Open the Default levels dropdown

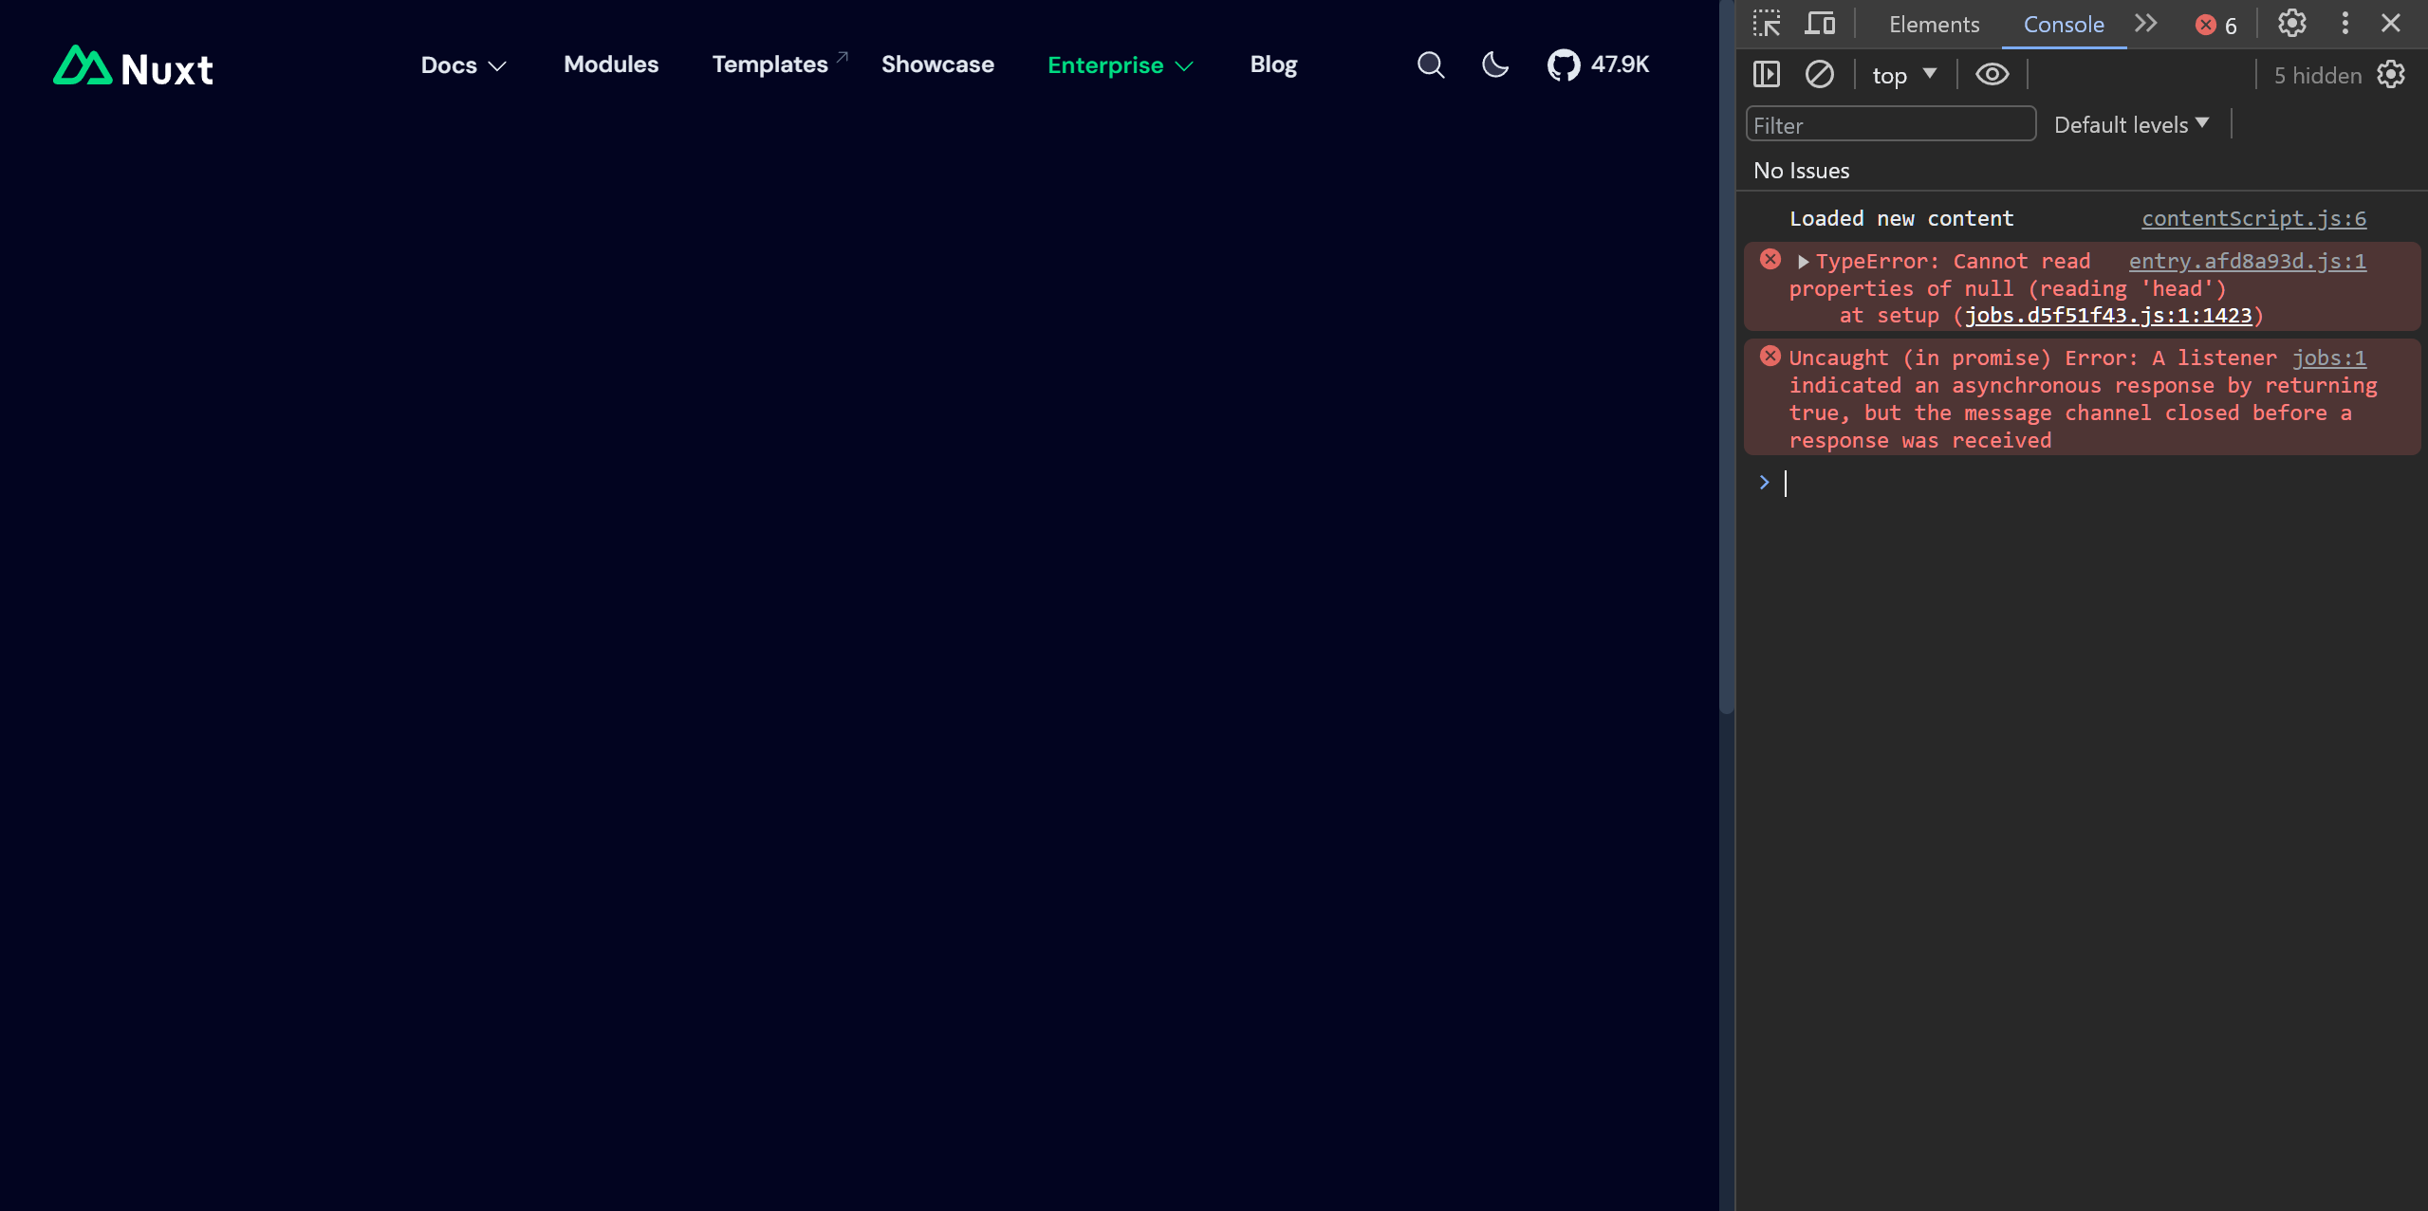click(2130, 124)
